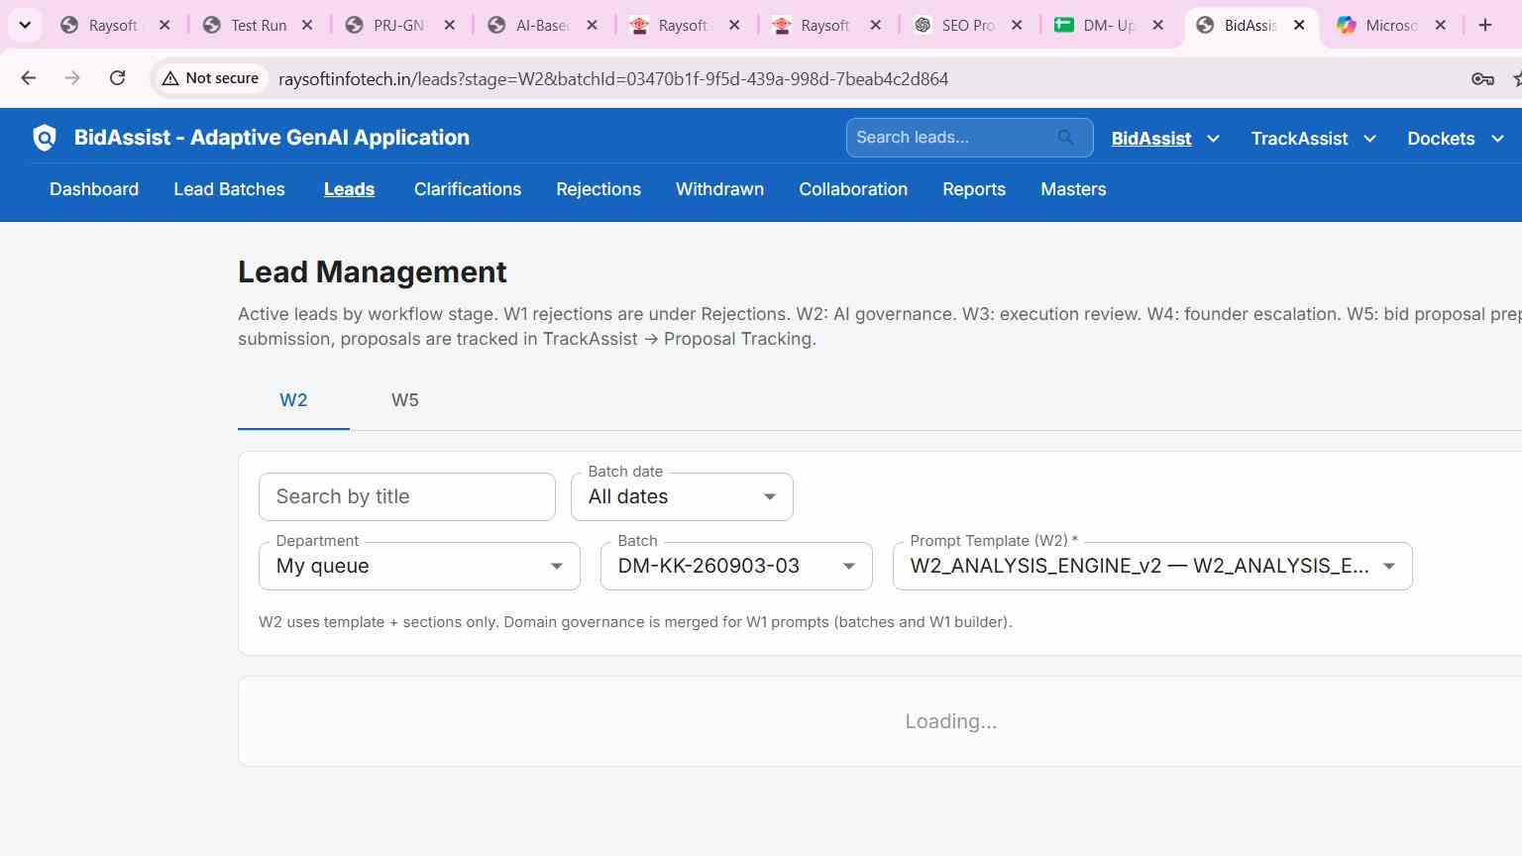Open the saved passwords key icon

(1482, 78)
